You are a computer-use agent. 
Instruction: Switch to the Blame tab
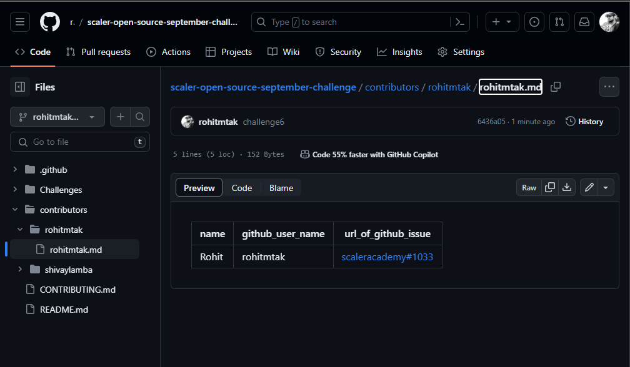pos(281,187)
